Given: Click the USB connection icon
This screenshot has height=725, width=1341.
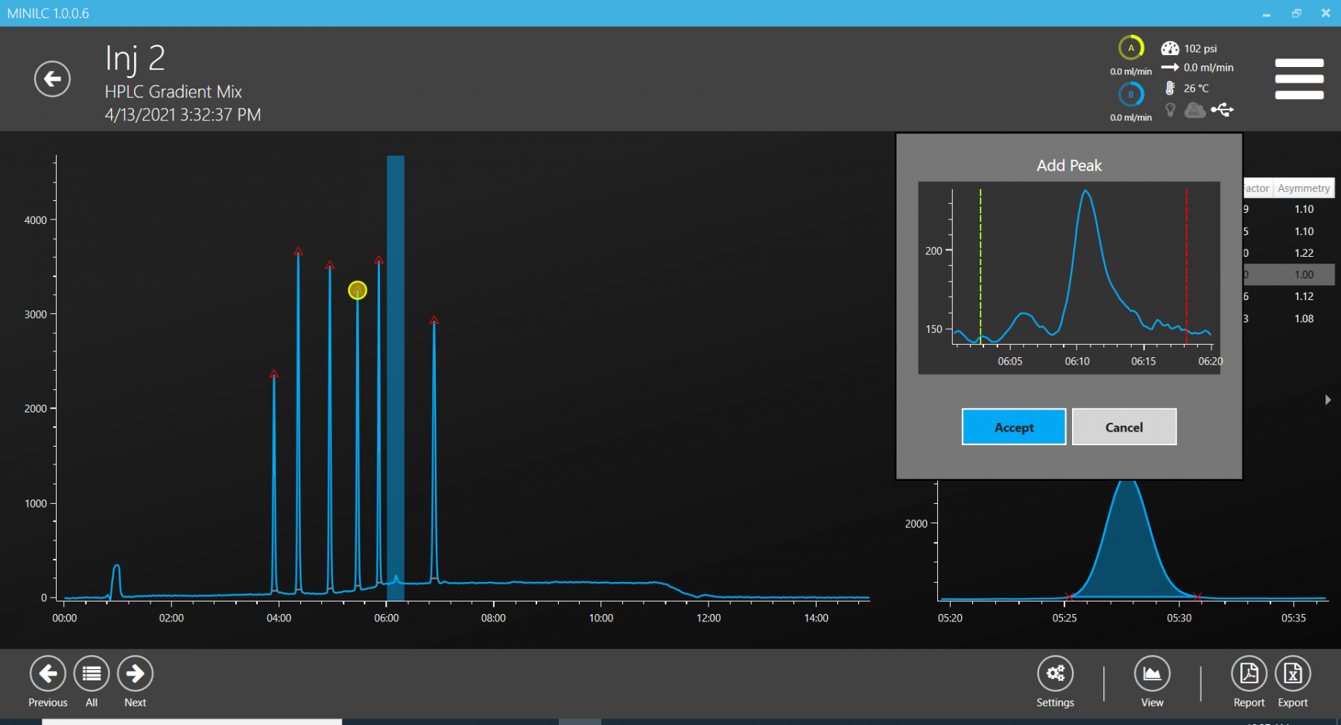Looking at the screenshot, I should tap(1223, 110).
